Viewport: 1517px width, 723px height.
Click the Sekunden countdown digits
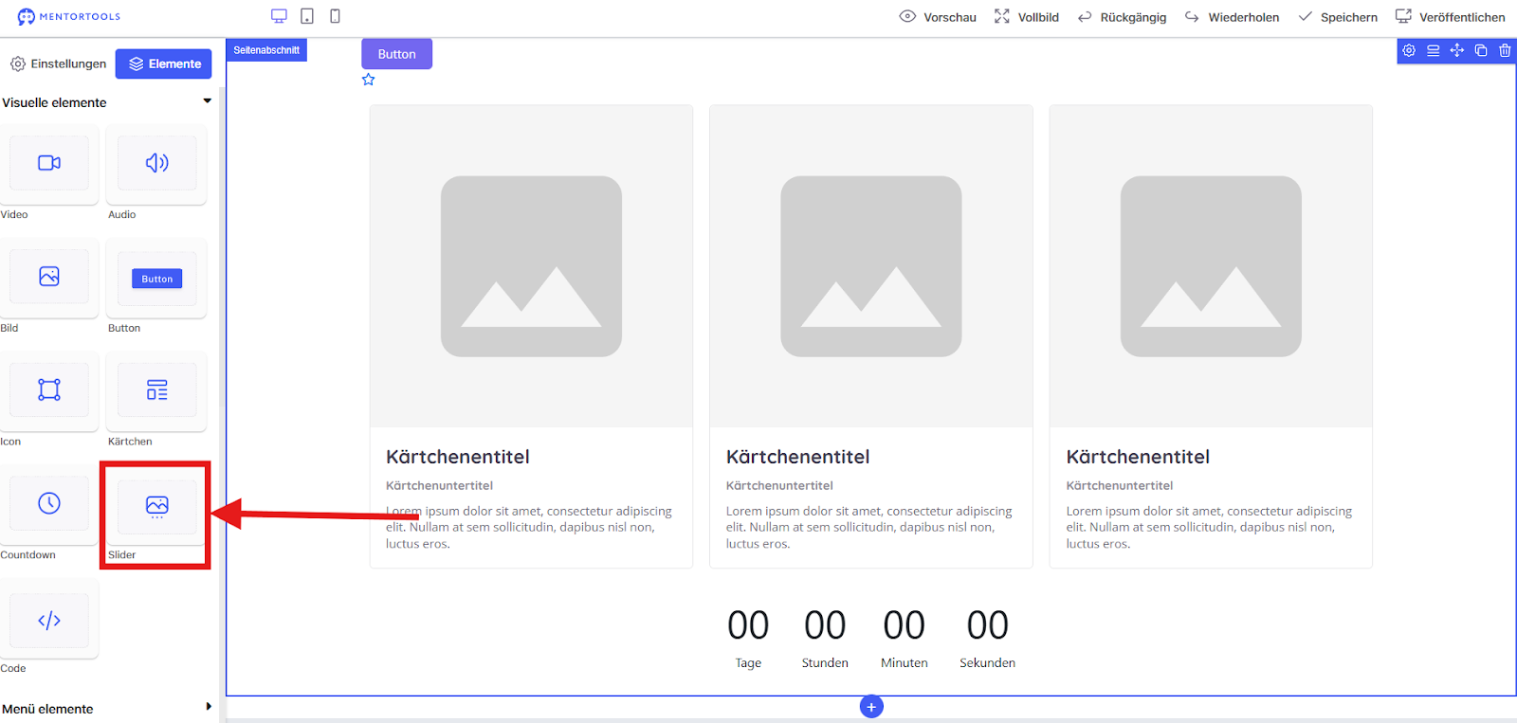(x=988, y=625)
